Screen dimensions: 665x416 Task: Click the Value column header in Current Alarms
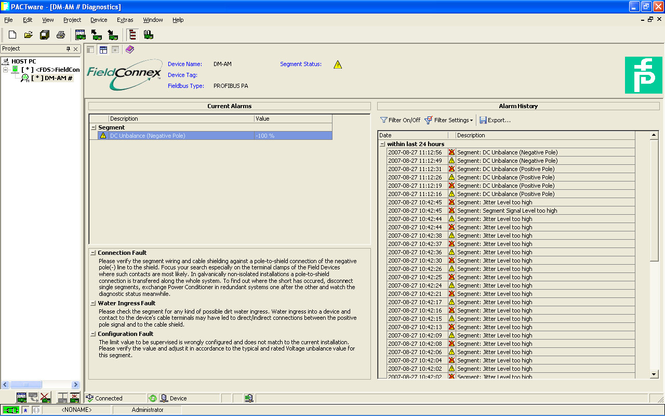(293, 119)
